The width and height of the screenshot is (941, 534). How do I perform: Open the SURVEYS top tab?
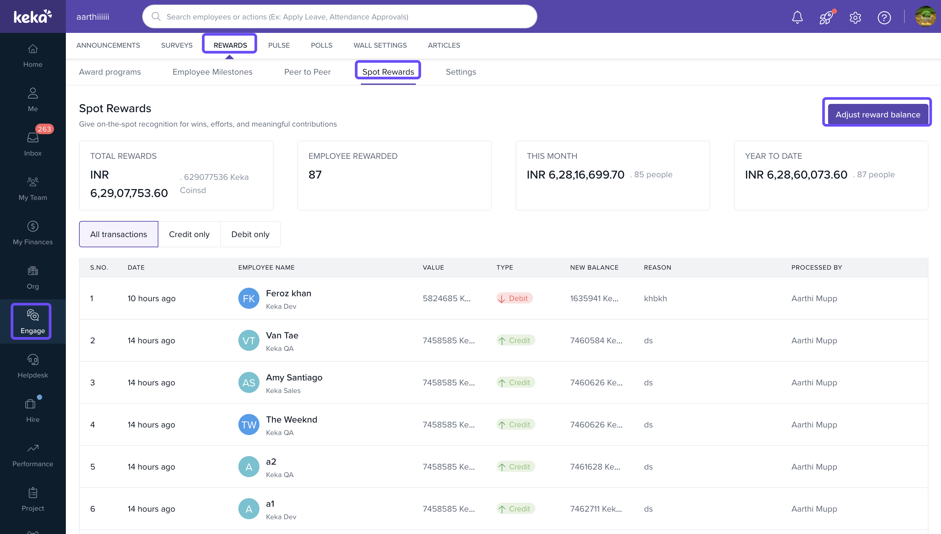pyautogui.click(x=176, y=45)
